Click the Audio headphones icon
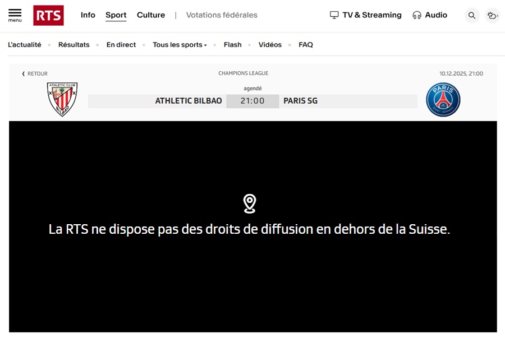Image resolution: width=505 pixels, height=338 pixels. click(416, 15)
